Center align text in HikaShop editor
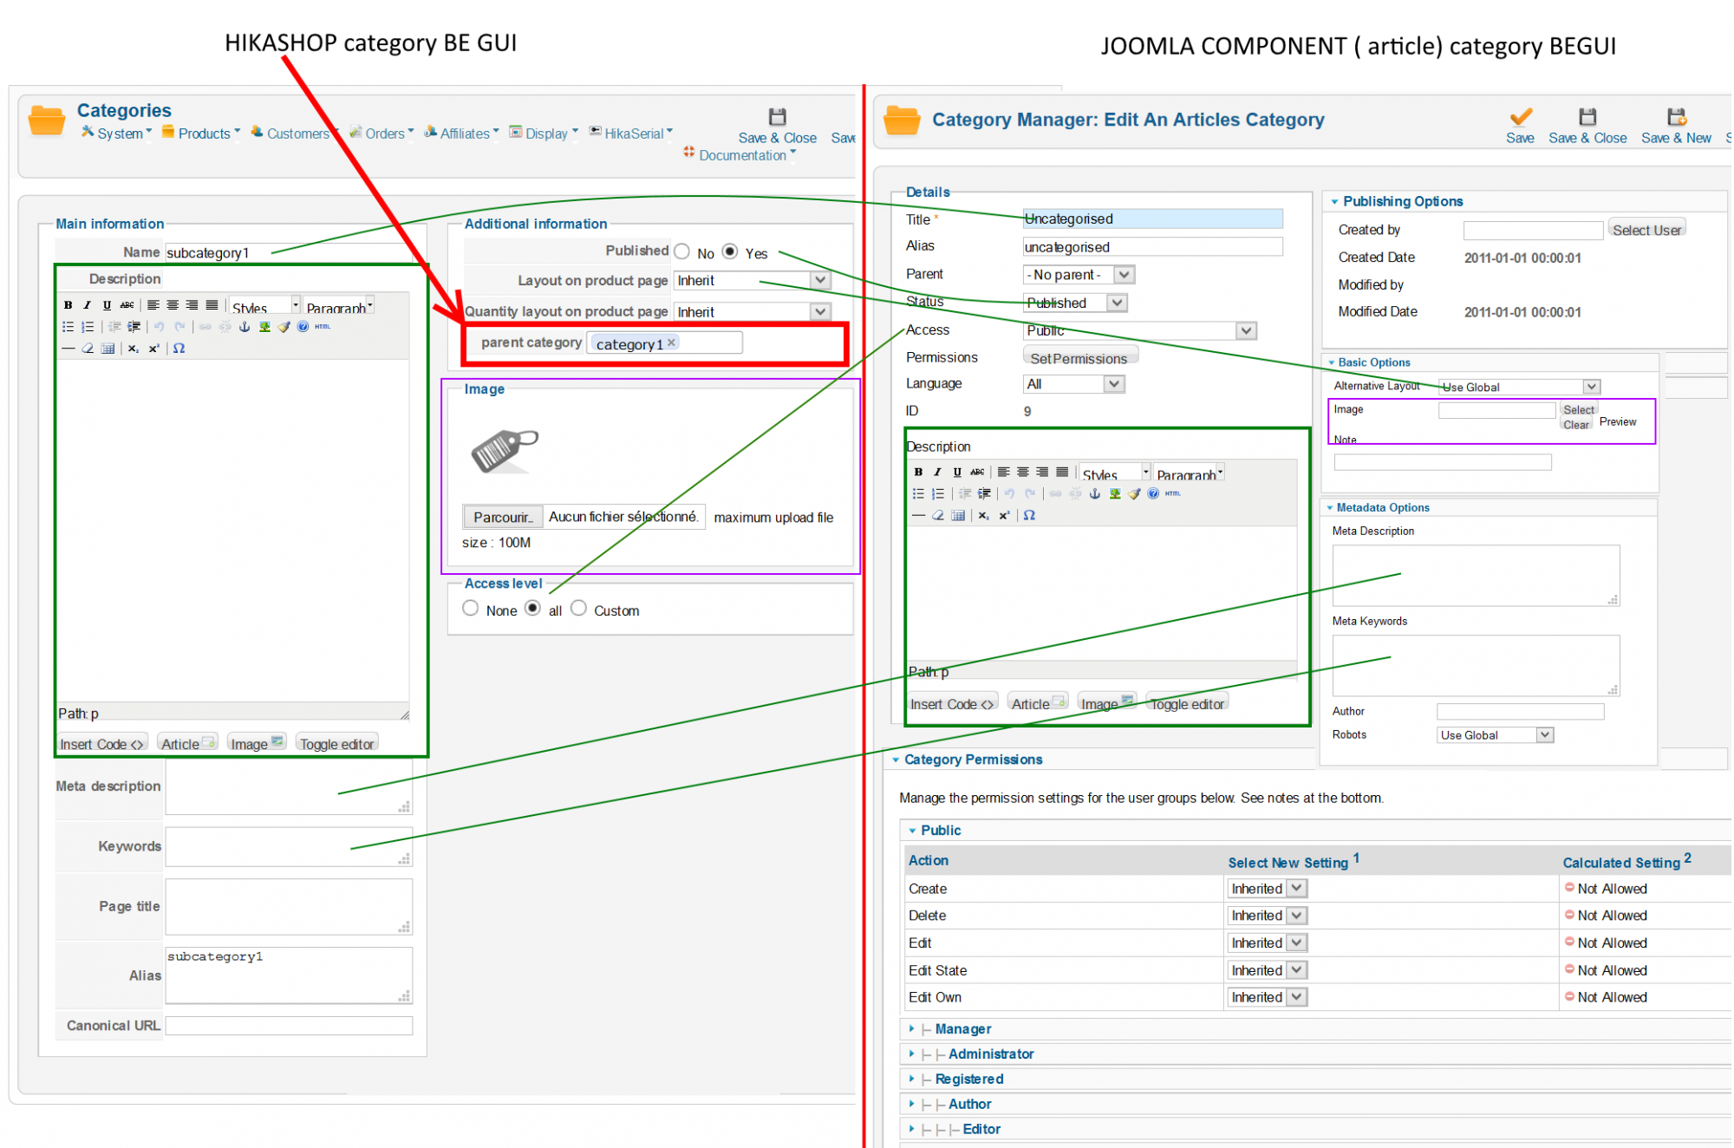The image size is (1734, 1148). pos(173,305)
